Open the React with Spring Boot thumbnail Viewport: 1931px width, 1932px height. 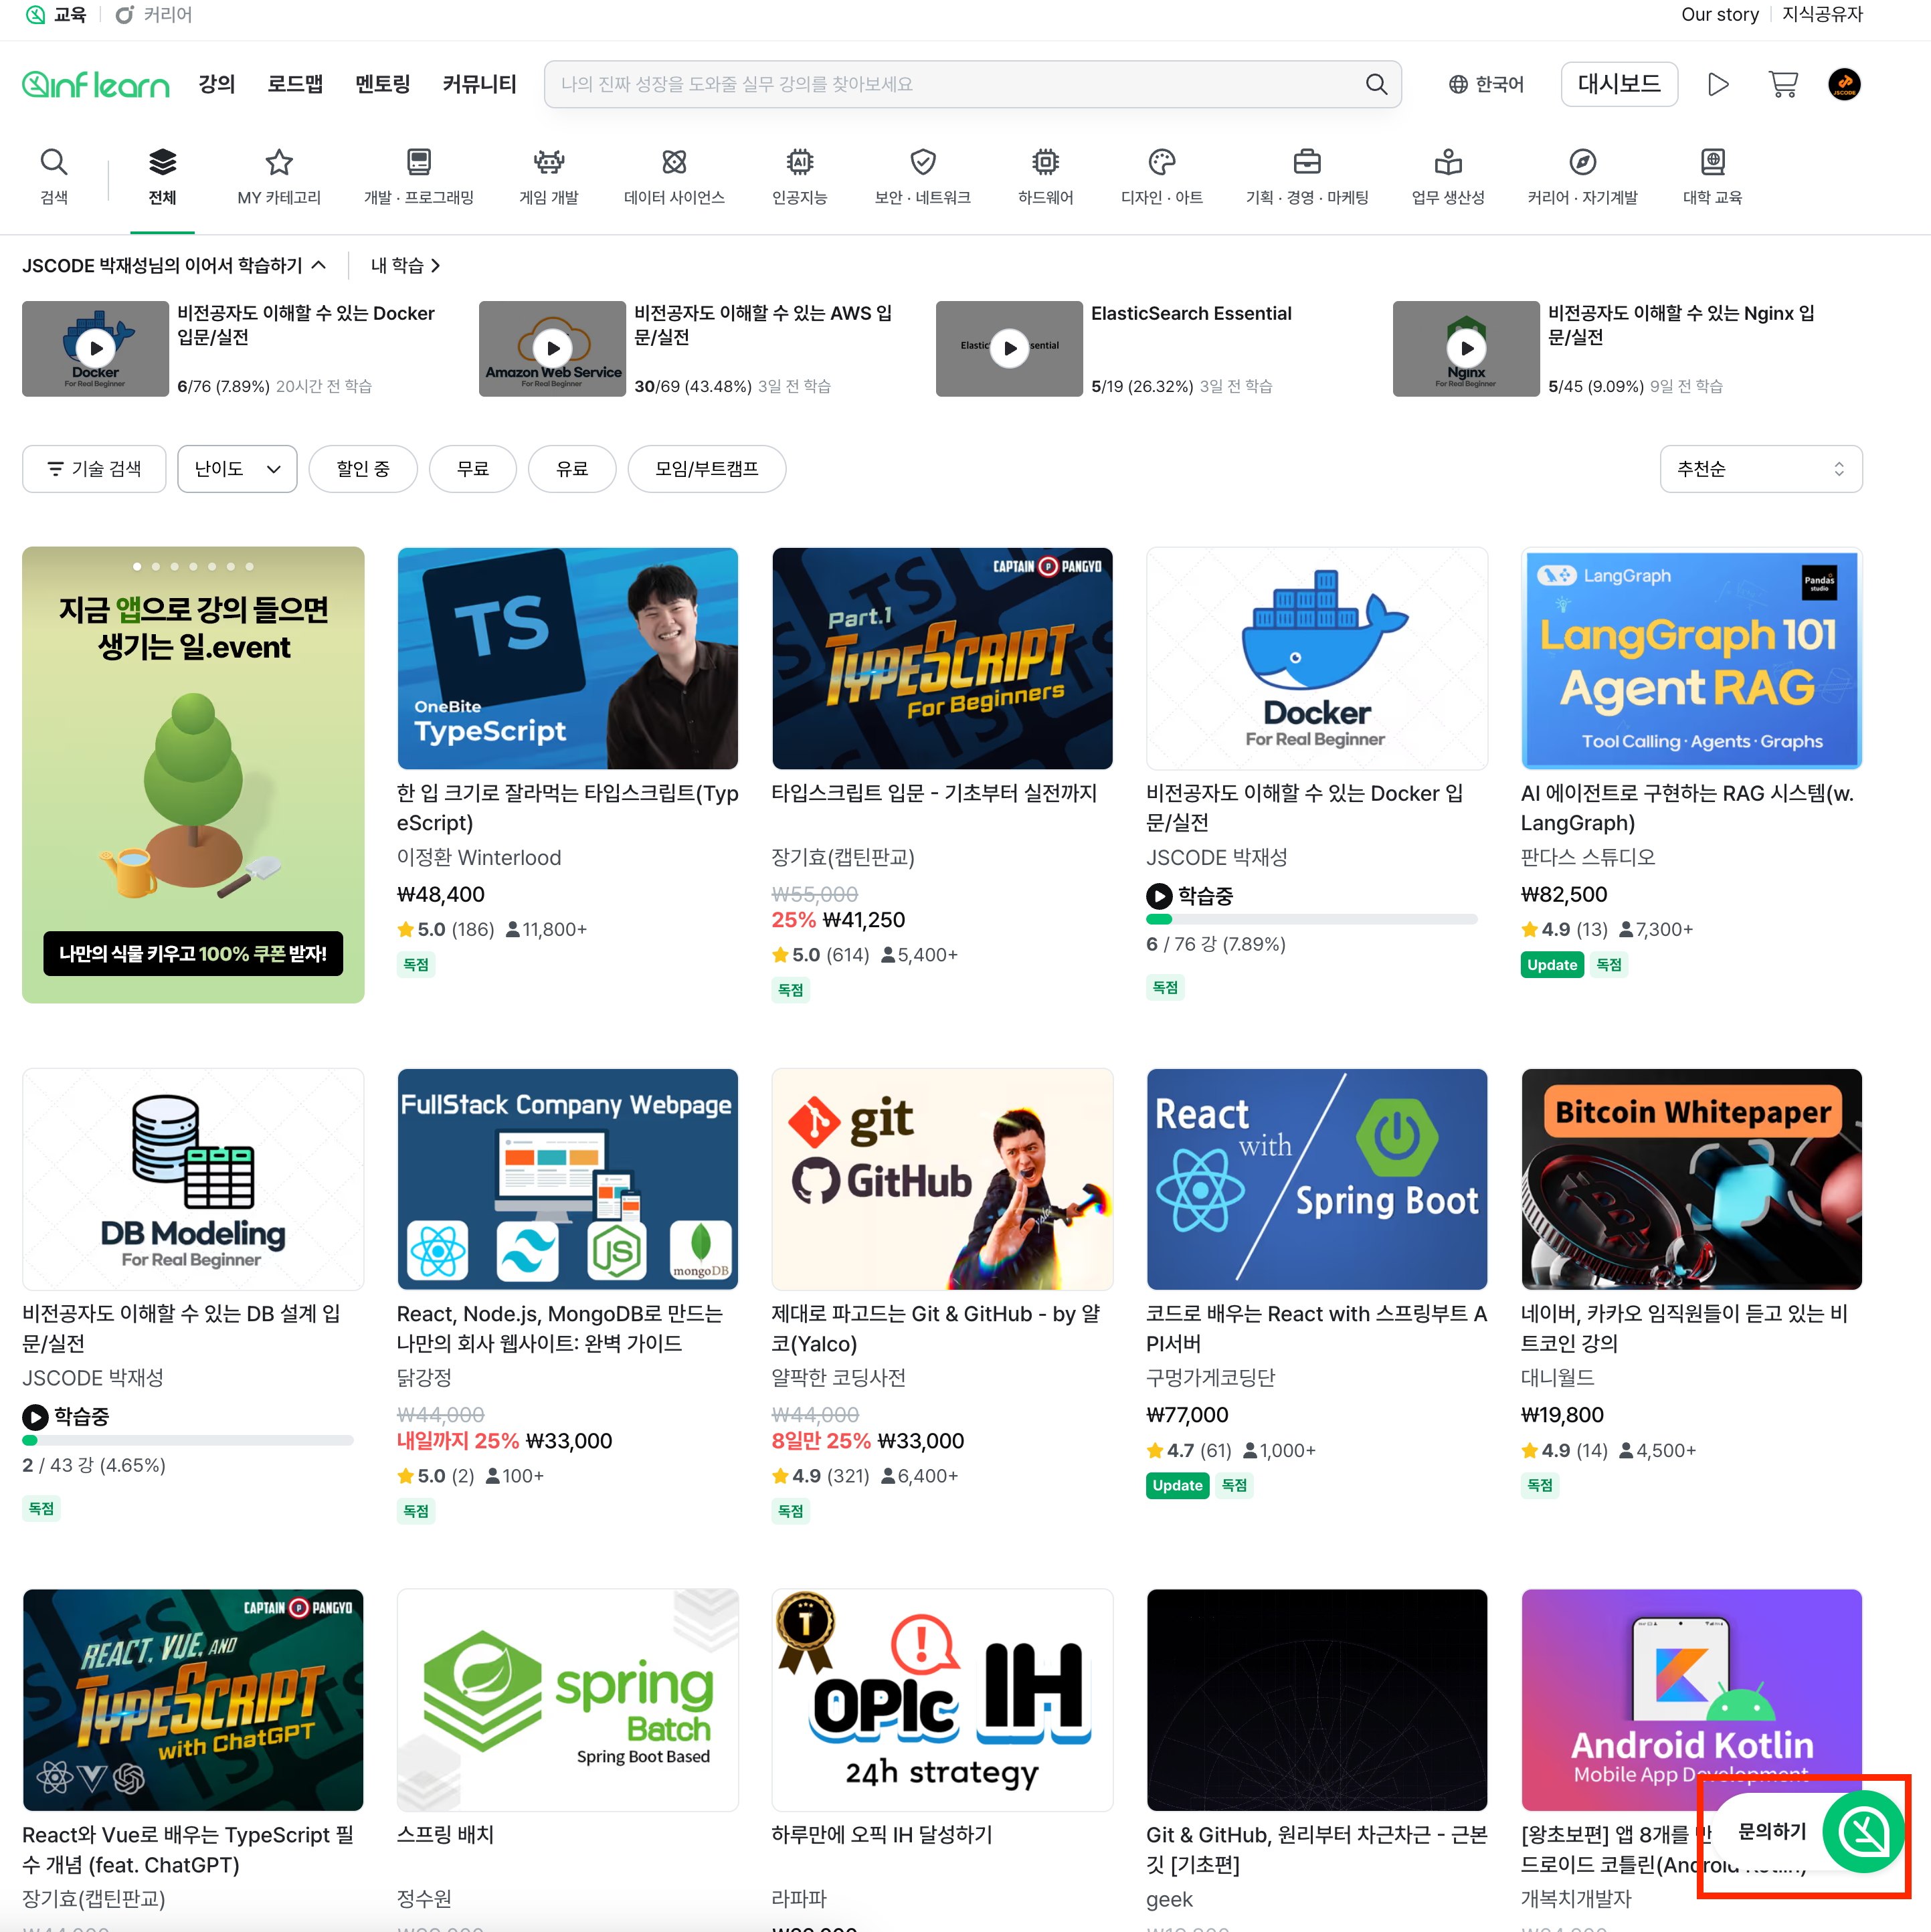click(1317, 1179)
